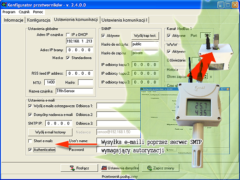Viewport: 240px width, 180px height.
Task: Click the Wyślij trap test button
Action: coord(145,36)
